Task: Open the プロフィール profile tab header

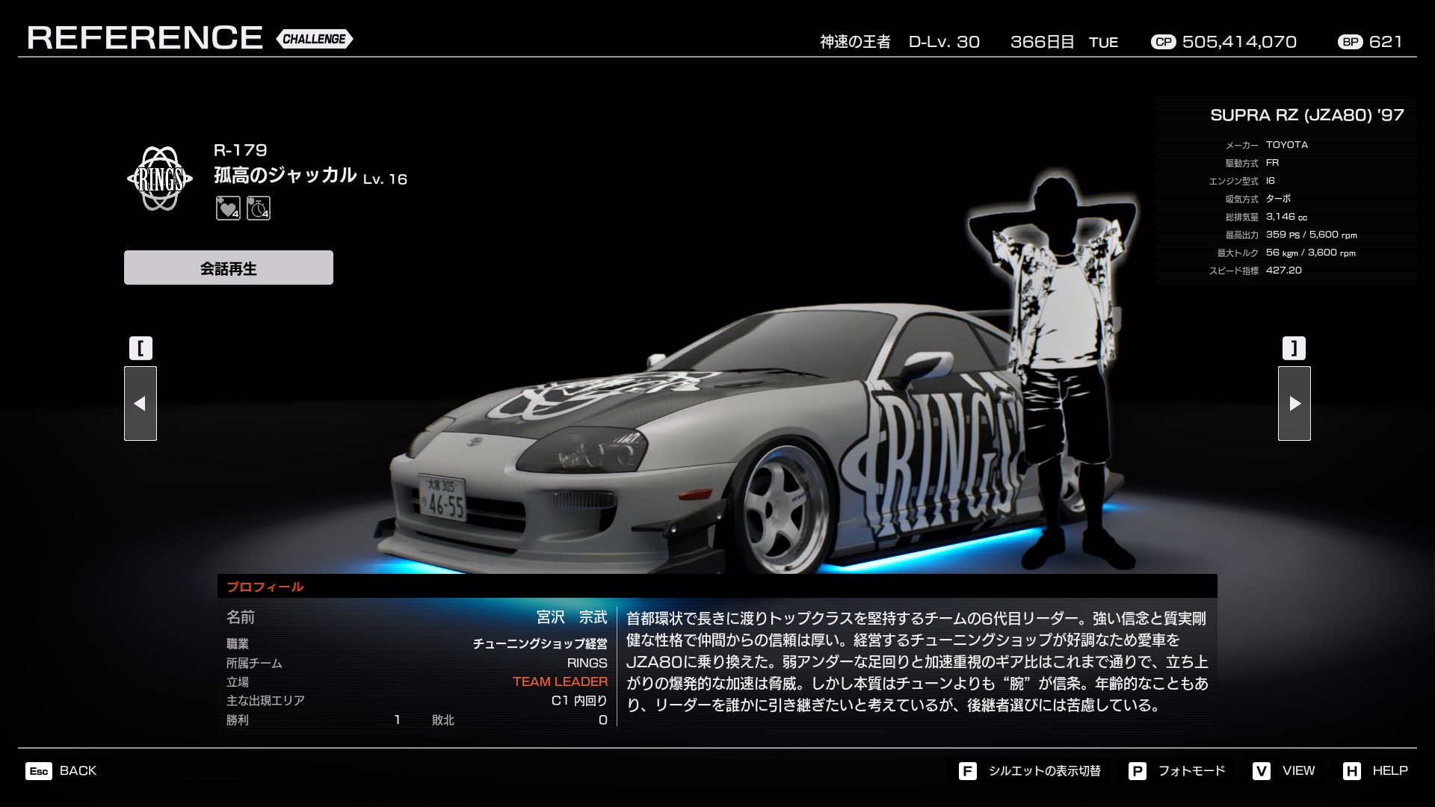Action: point(265,587)
